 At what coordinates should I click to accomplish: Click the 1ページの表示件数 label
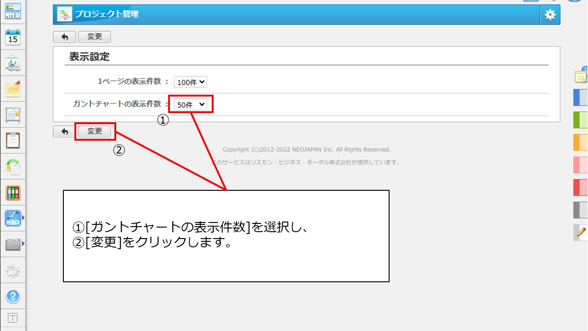(130, 81)
